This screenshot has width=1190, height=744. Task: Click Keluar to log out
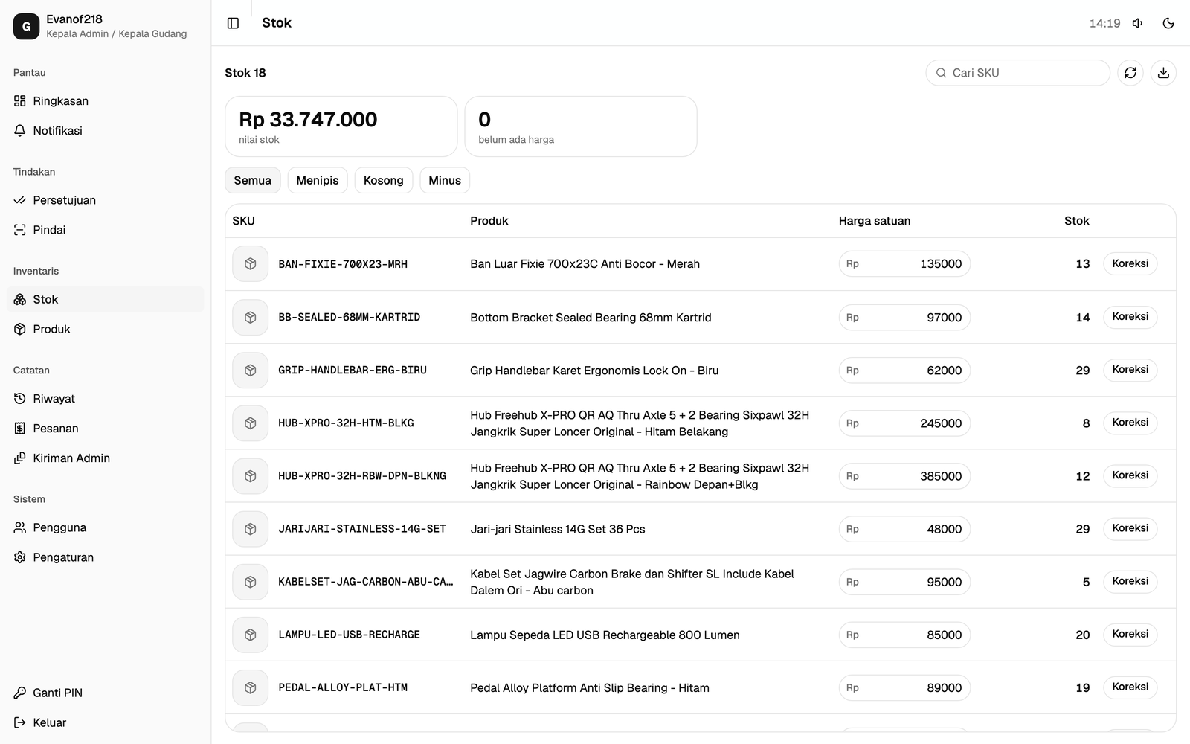coord(105,722)
